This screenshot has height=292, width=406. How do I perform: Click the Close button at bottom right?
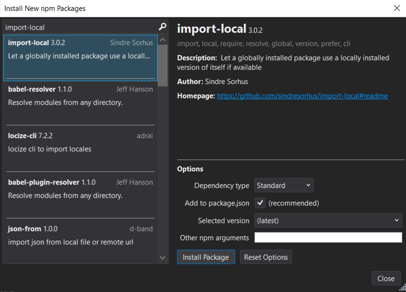[x=386, y=279]
